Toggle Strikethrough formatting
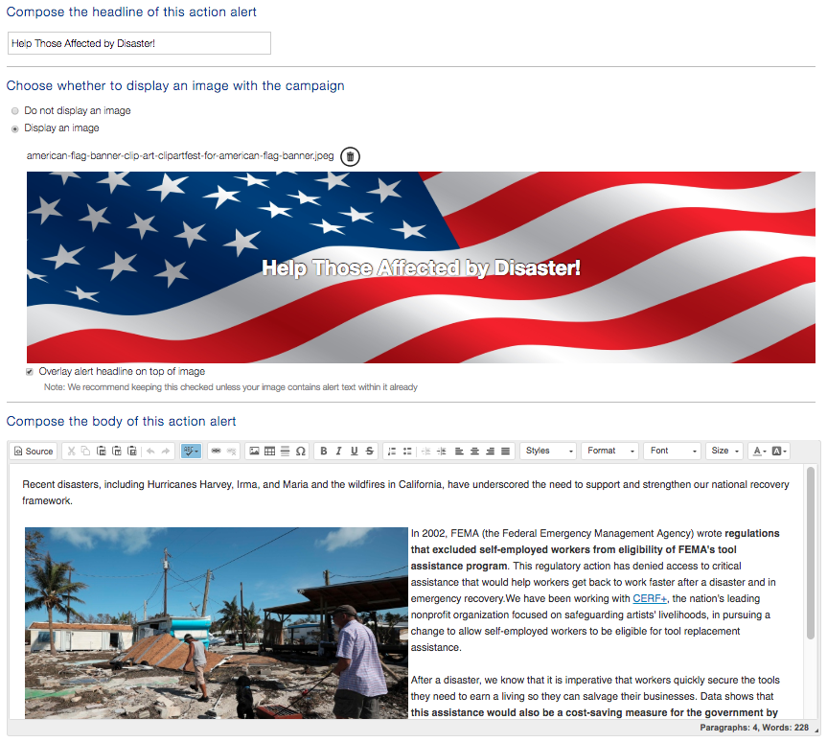Viewport: 827px width, 742px height. point(369,452)
